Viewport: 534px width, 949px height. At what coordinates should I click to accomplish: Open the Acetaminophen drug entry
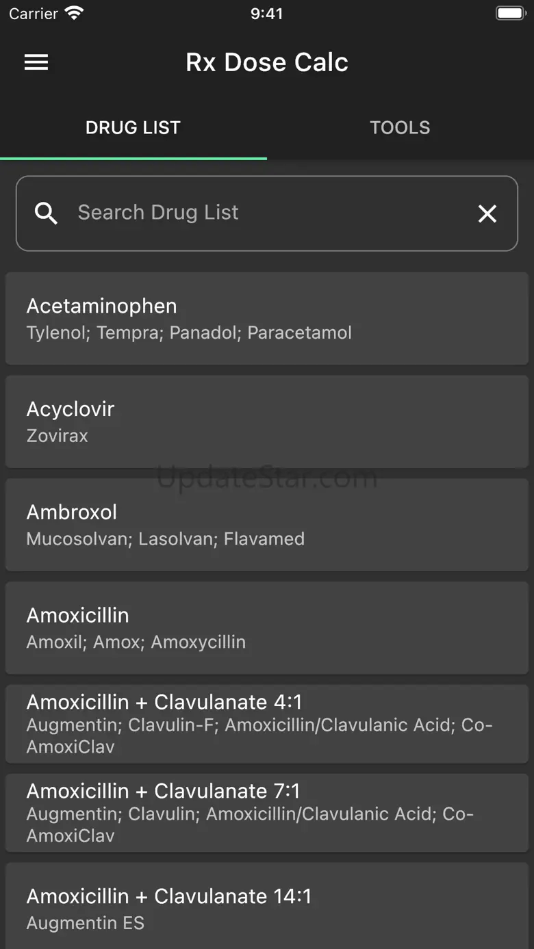pos(267,318)
